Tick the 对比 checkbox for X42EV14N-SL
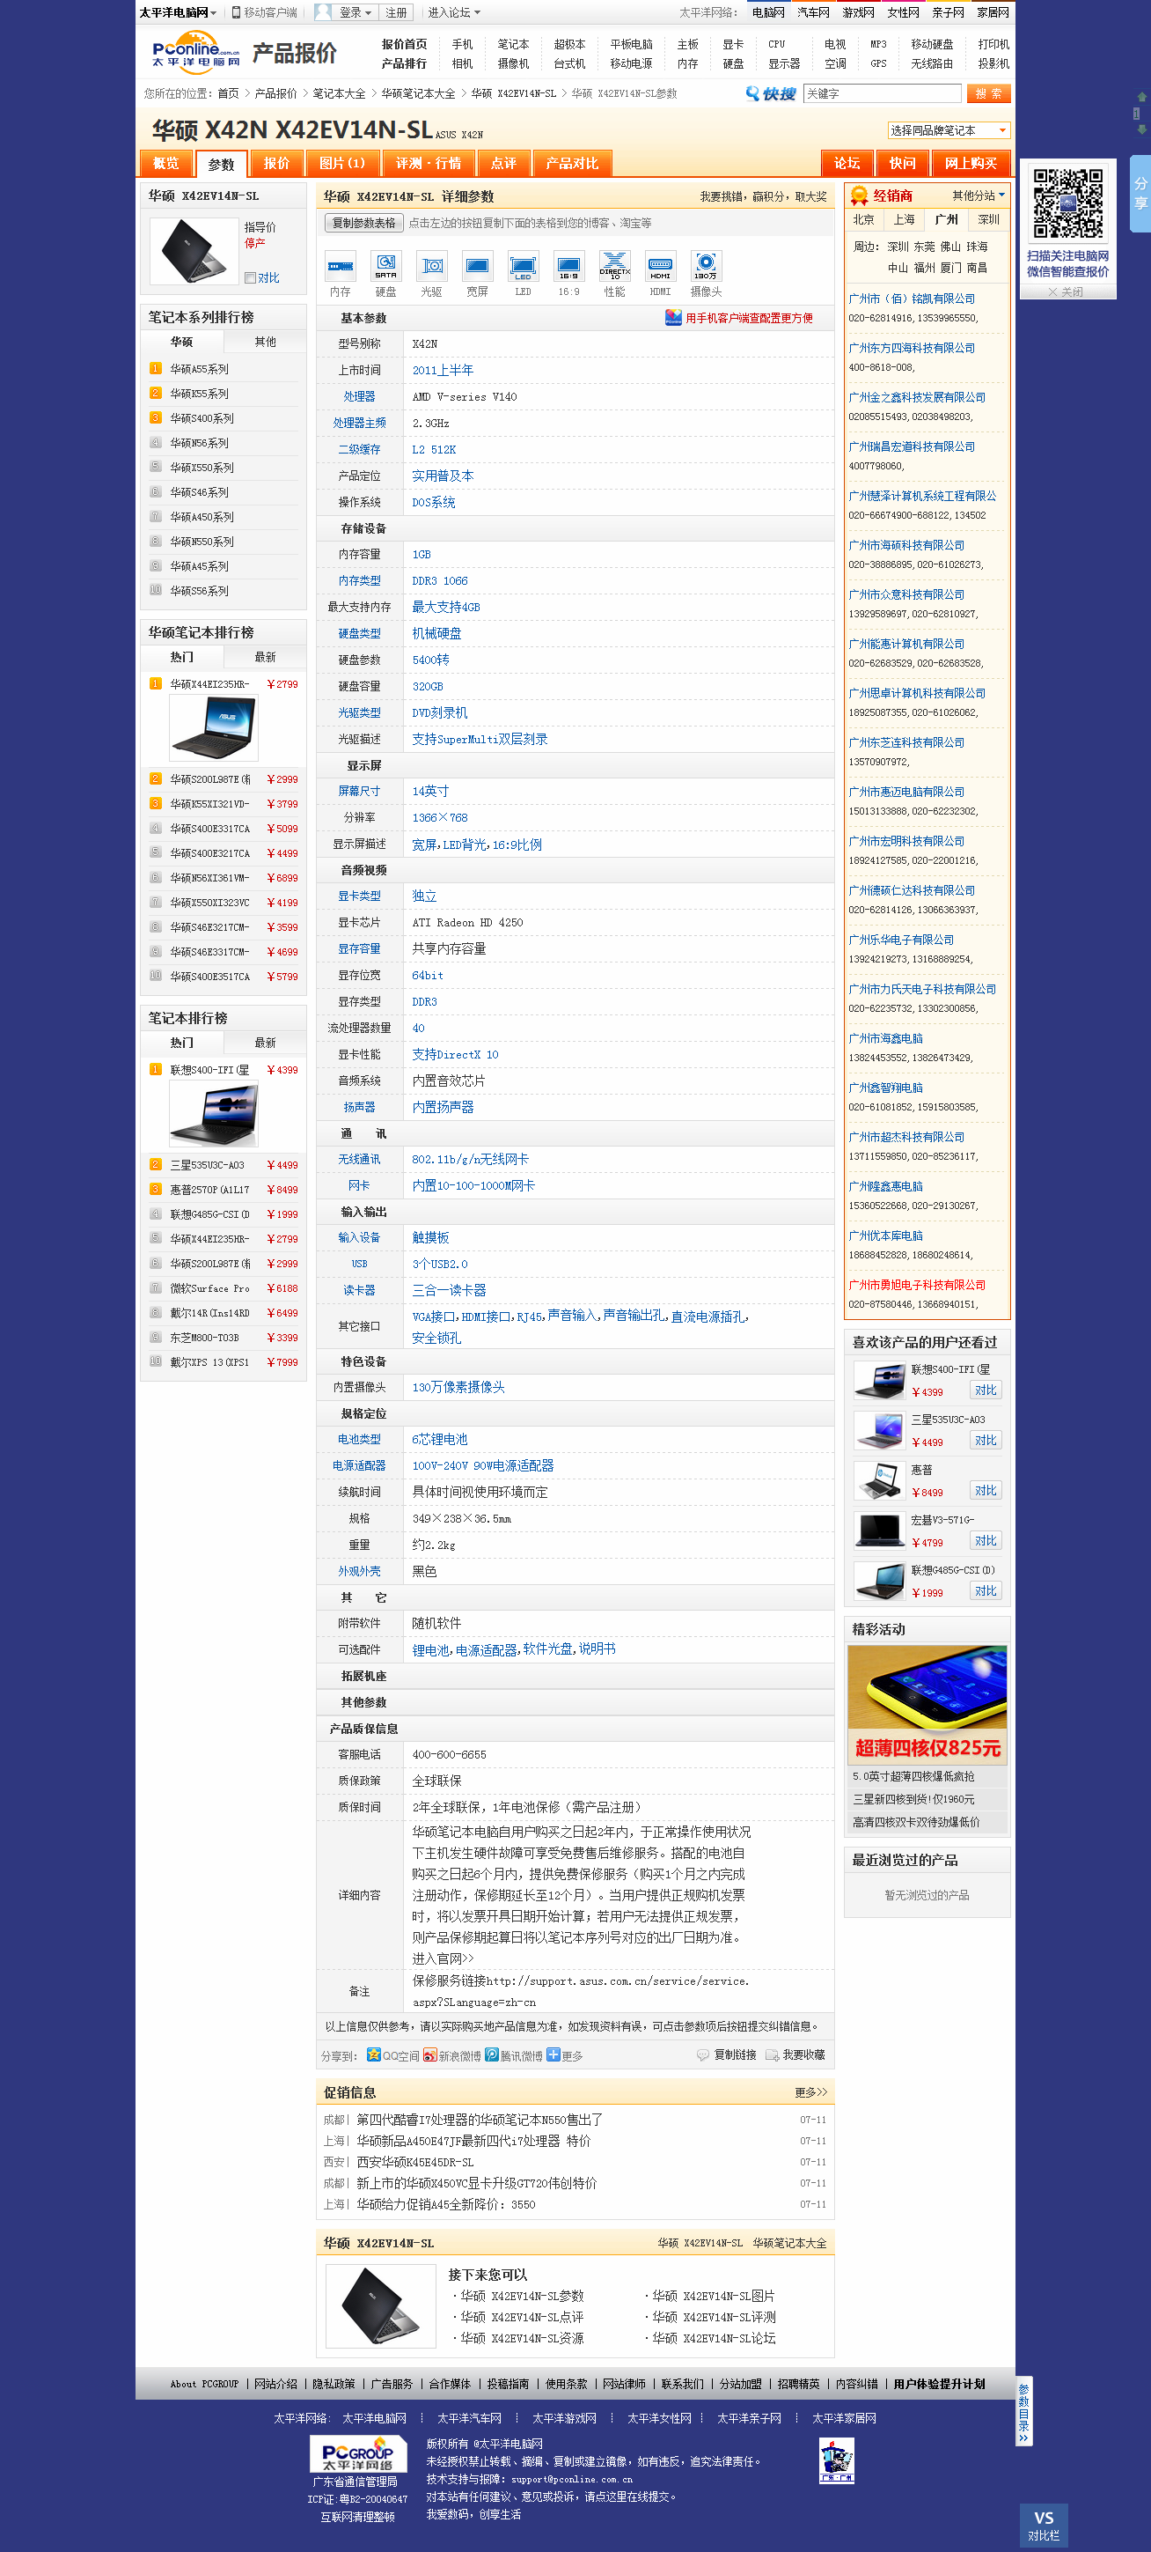Viewport: 1151px width, 2552px height. [x=251, y=278]
